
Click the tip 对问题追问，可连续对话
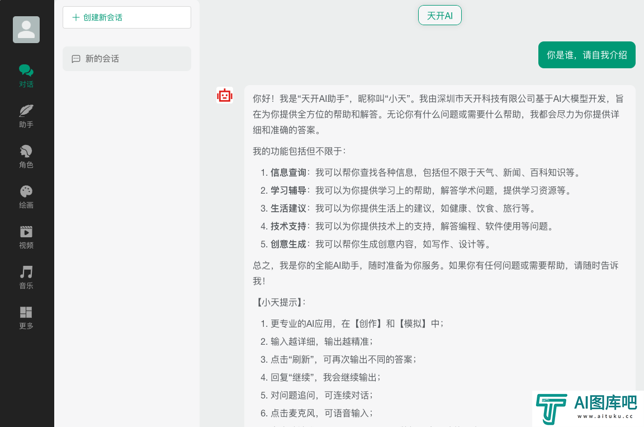(322, 395)
